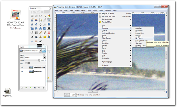
Task: Open the HowToScan.ca link
Action: pos(15,28)
